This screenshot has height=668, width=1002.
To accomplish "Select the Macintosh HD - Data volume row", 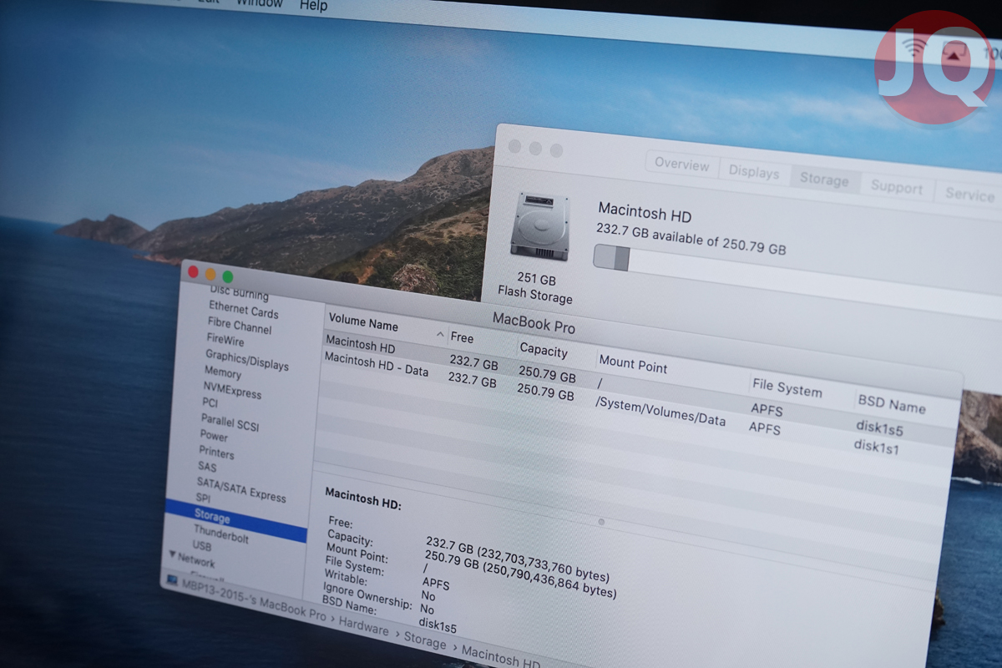I will pos(638,402).
